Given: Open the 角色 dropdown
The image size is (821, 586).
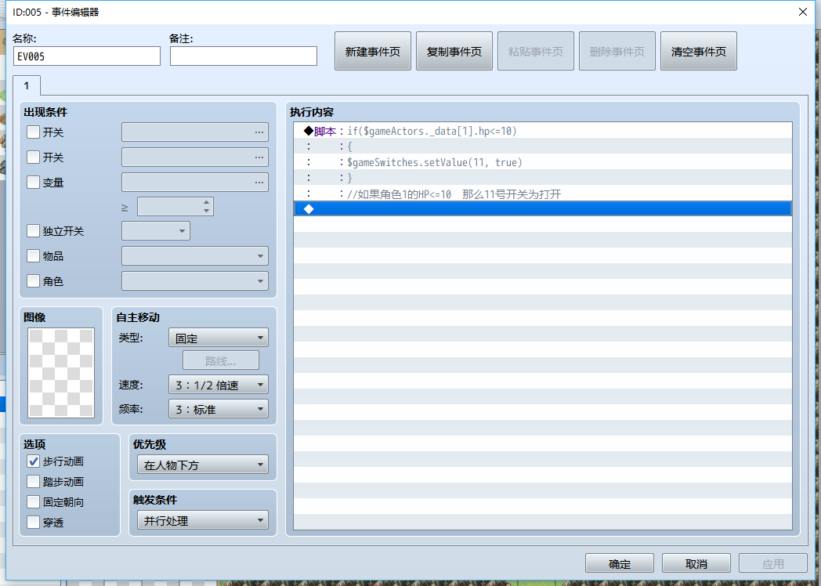Looking at the screenshot, I should pos(195,281).
